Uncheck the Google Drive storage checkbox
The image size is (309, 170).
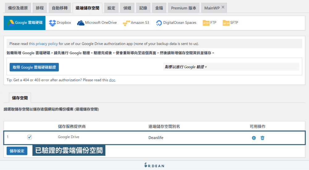pyautogui.click(x=30, y=137)
